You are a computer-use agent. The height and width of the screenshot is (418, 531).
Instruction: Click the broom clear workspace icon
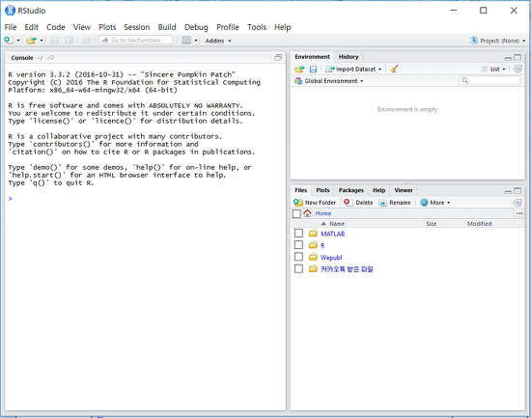click(394, 70)
